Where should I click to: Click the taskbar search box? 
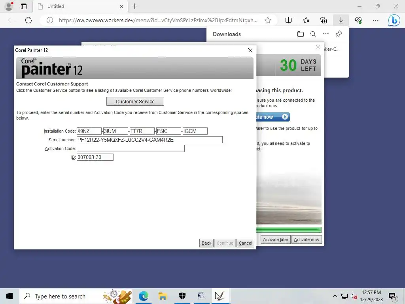tap(76, 296)
